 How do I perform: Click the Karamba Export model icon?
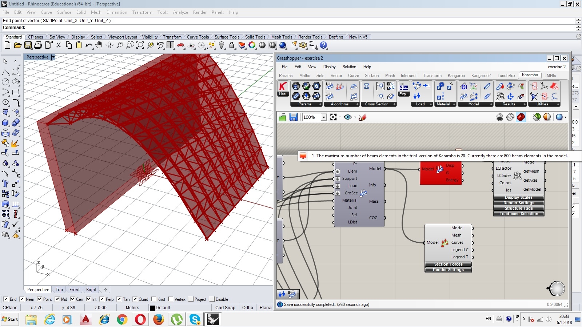coord(404,86)
